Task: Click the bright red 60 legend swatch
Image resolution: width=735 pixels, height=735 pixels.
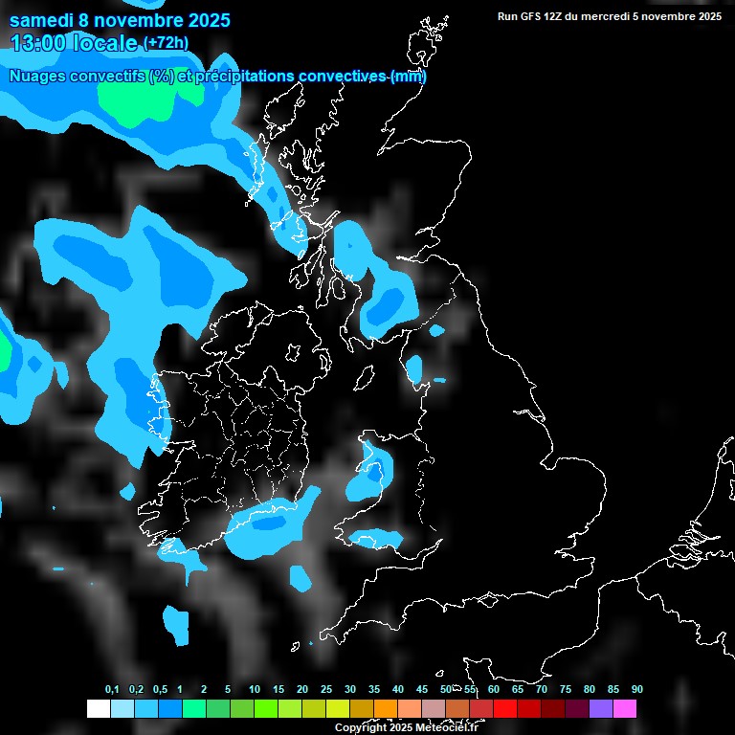Action: (x=505, y=708)
